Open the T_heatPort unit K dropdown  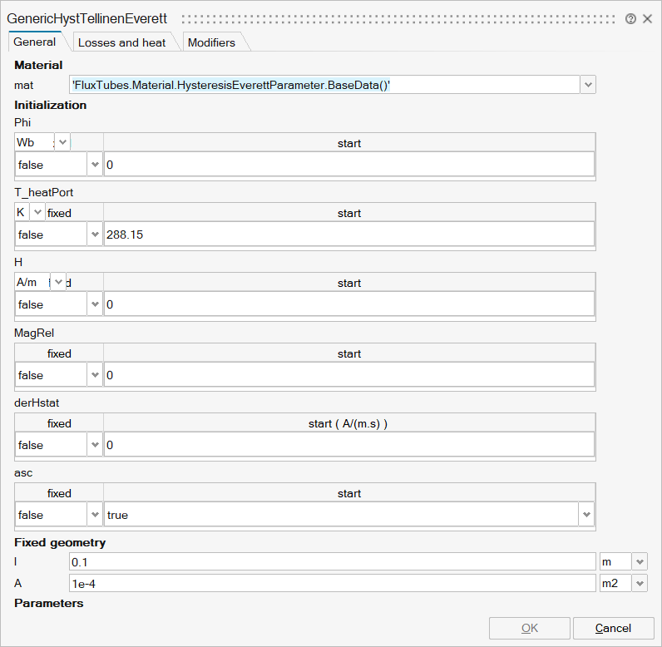point(37,212)
